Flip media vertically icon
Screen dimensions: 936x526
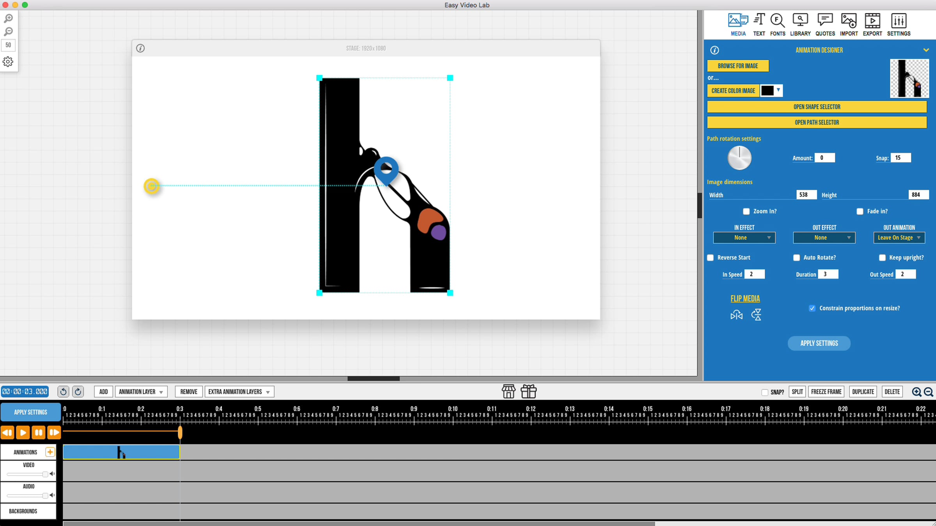(x=756, y=315)
